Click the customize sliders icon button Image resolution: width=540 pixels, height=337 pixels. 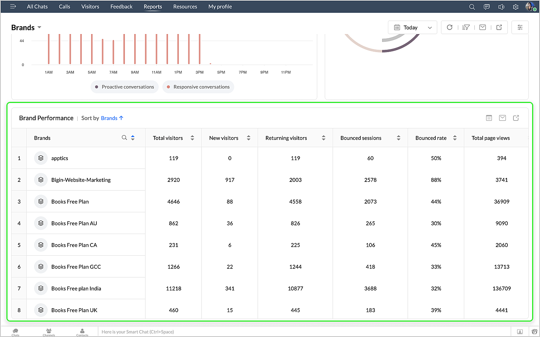(x=520, y=27)
